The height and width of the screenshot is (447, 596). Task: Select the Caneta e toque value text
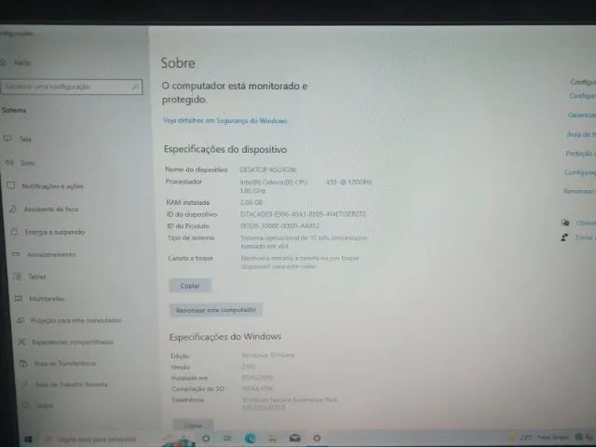click(300, 262)
